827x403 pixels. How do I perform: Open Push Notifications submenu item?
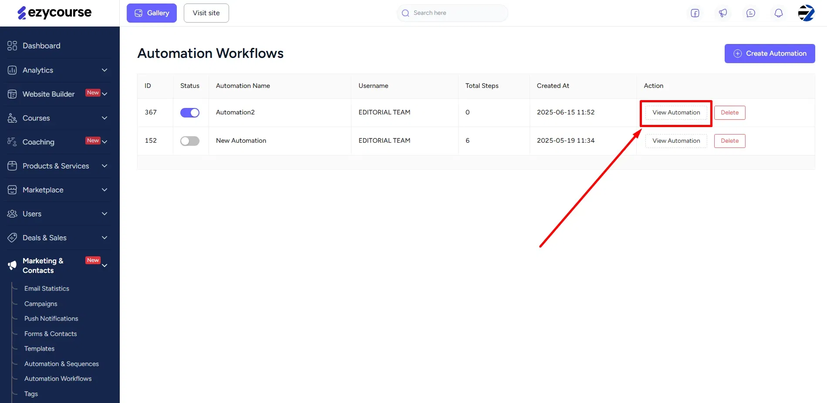[51, 319]
